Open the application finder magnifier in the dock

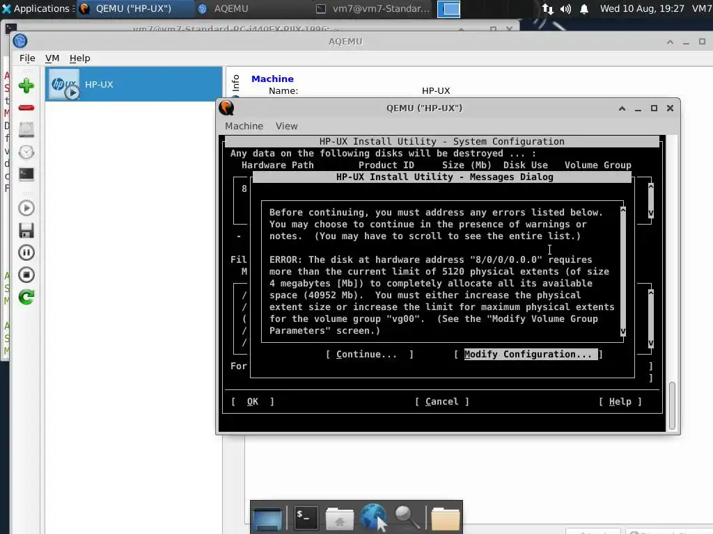tap(407, 517)
